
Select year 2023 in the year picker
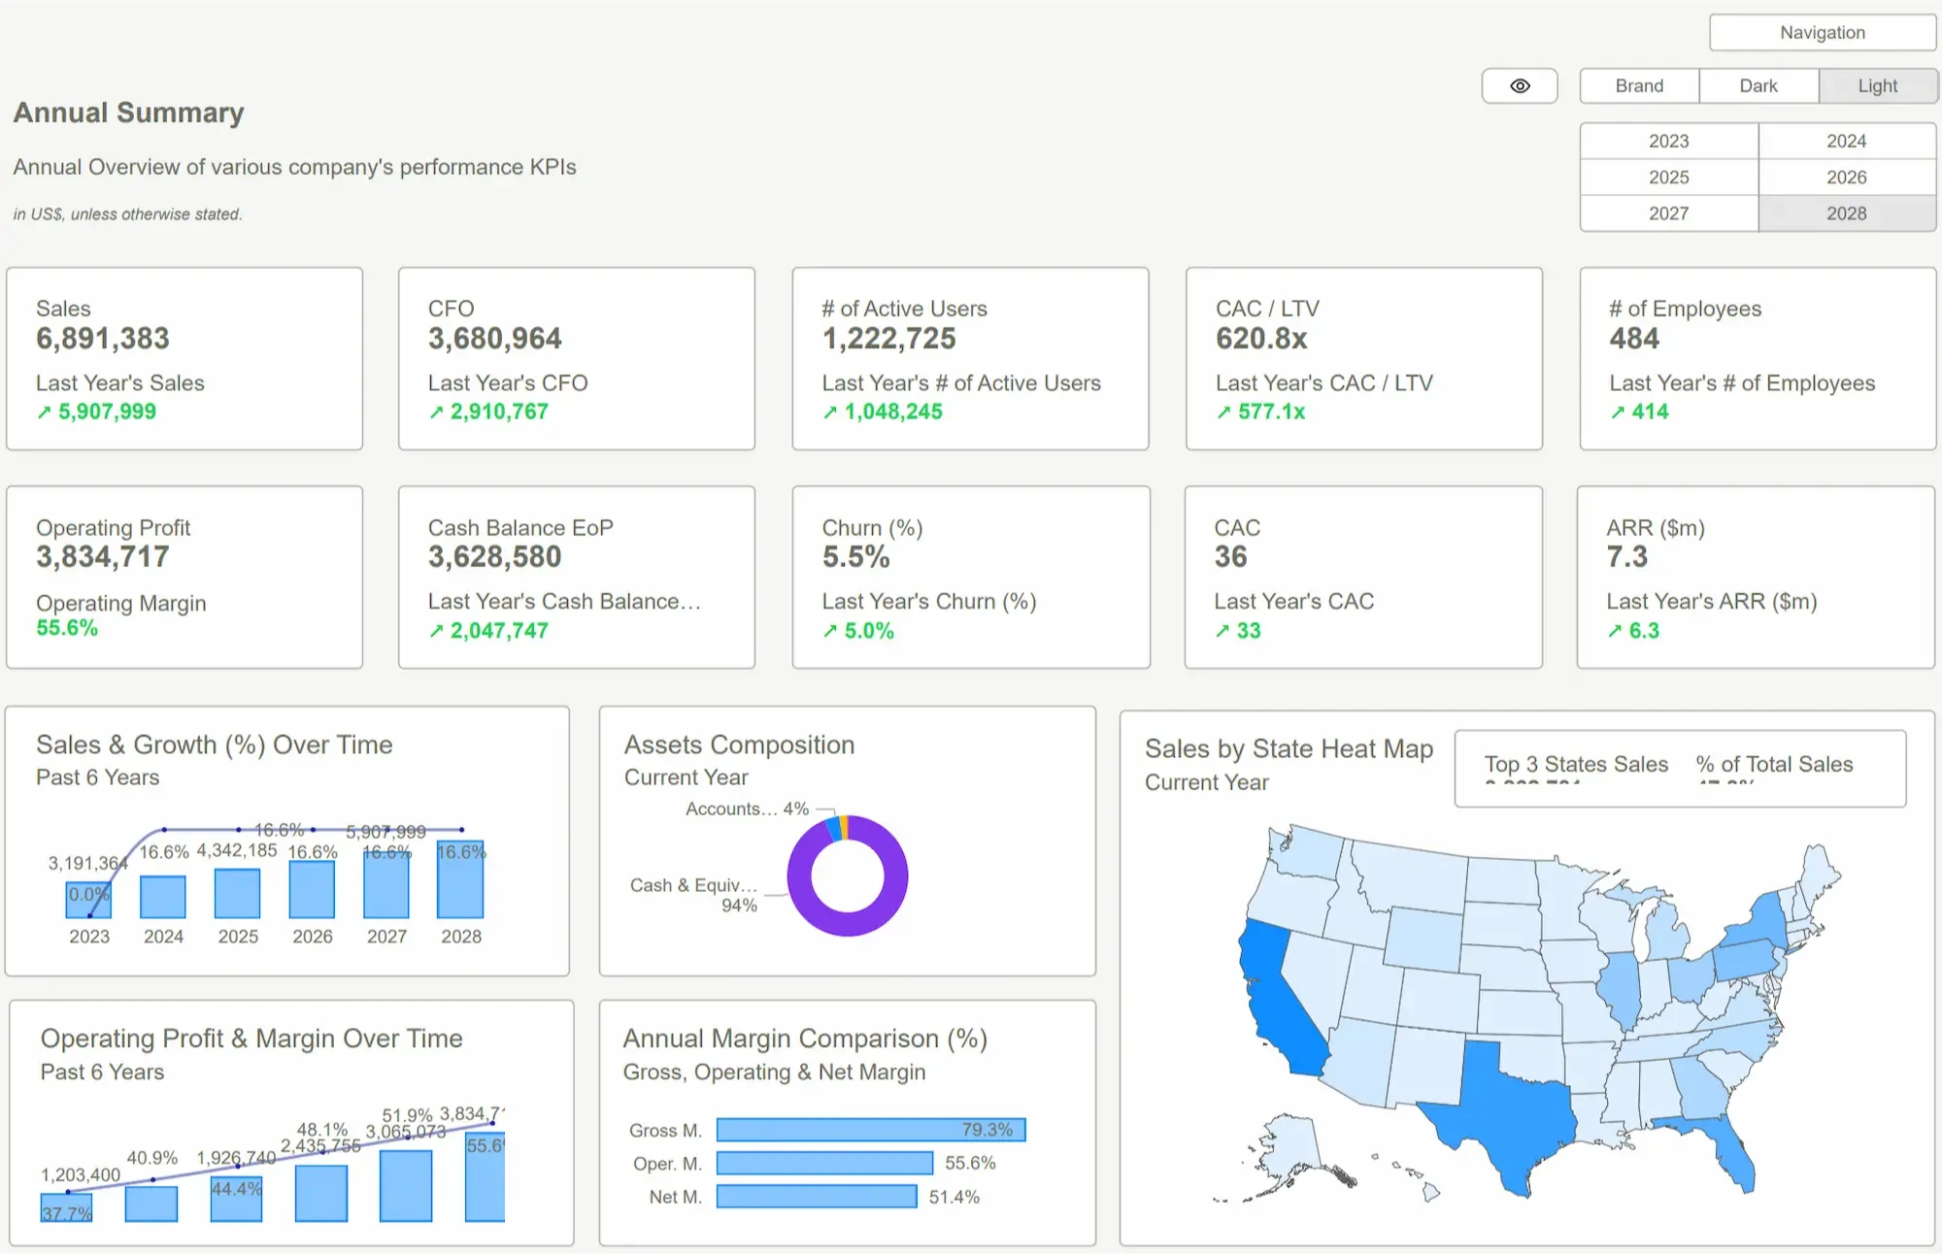(1668, 141)
